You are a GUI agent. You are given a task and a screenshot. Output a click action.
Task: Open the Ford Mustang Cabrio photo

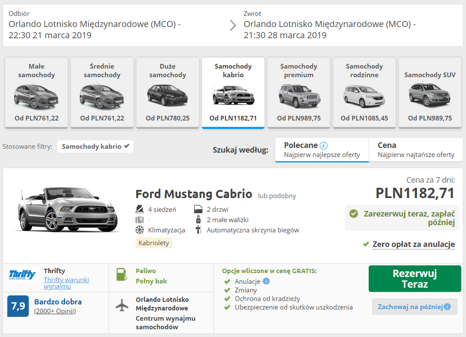click(x=68, y=209)
